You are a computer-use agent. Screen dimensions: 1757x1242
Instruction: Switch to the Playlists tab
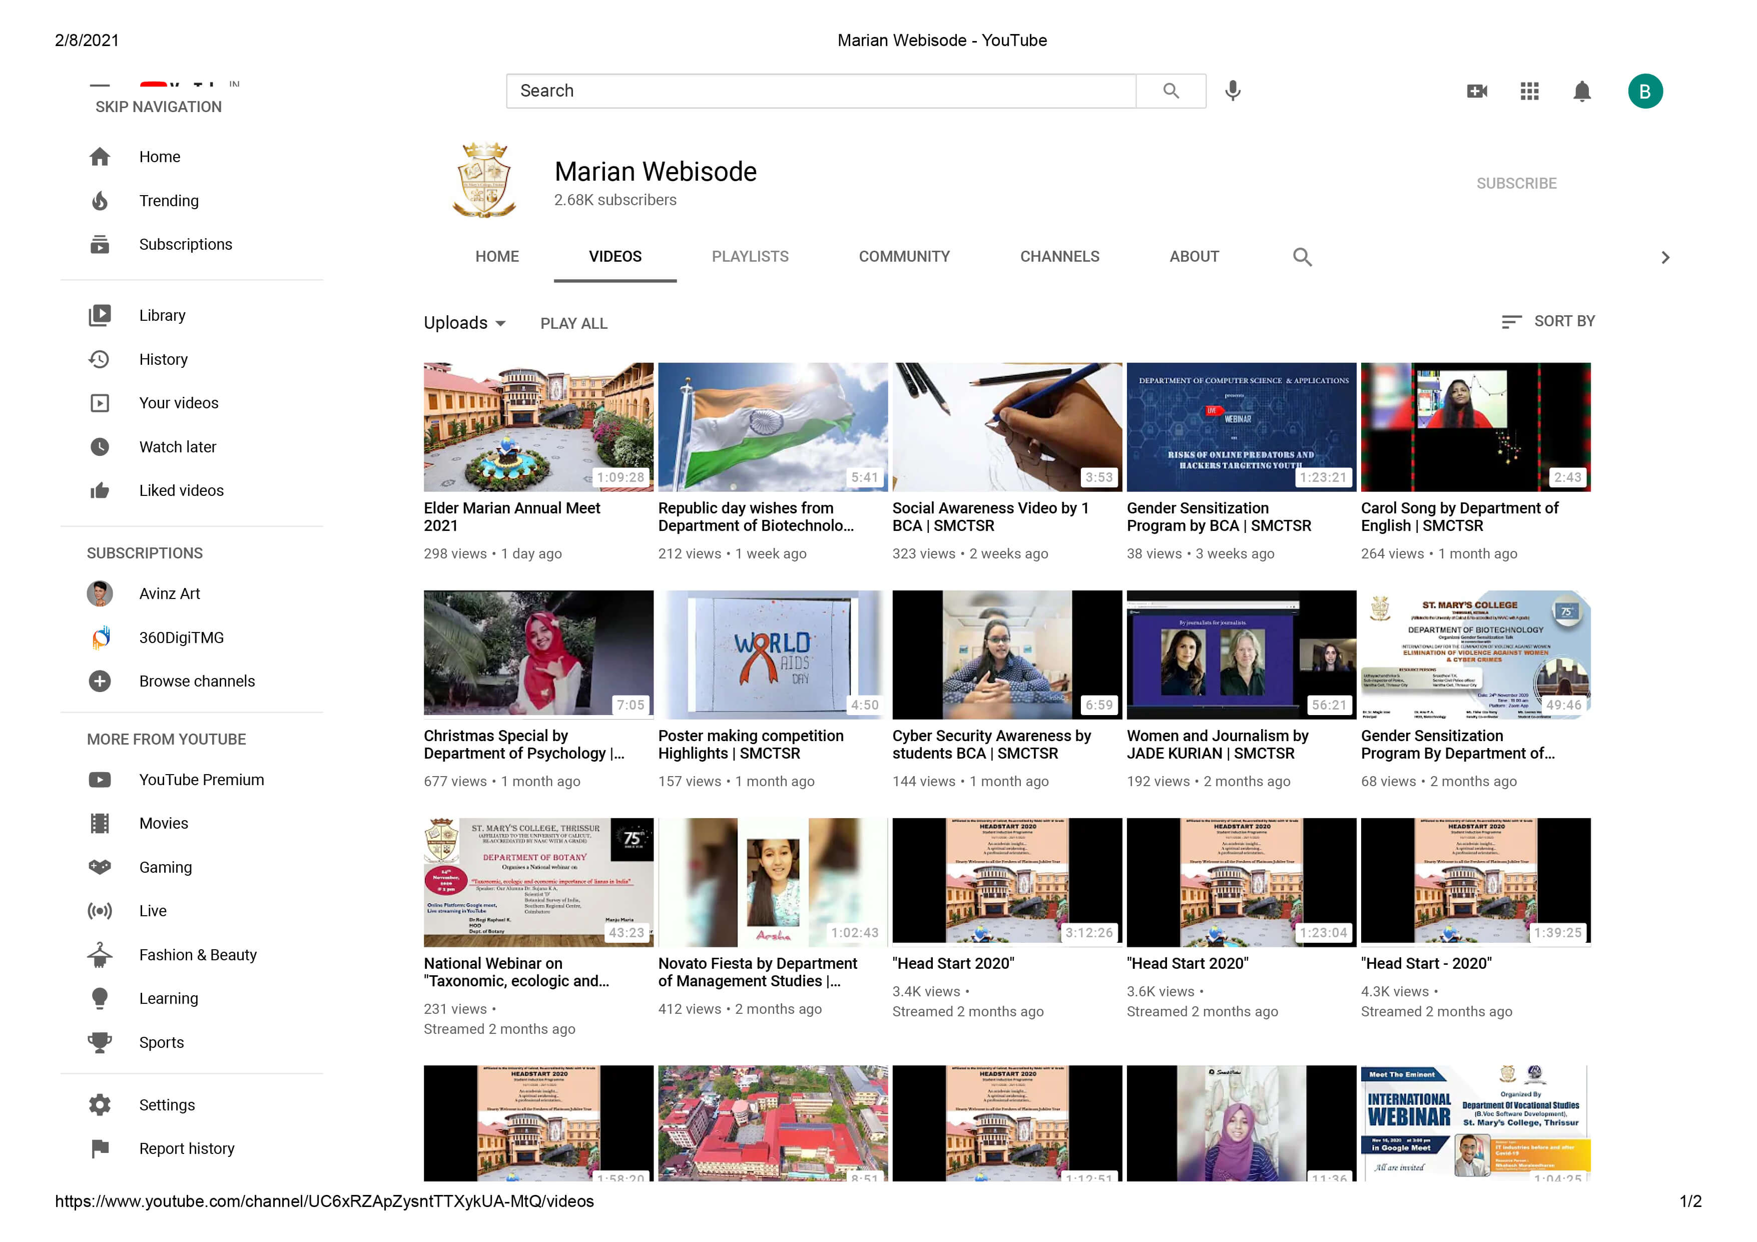click(x=750, y=256)
